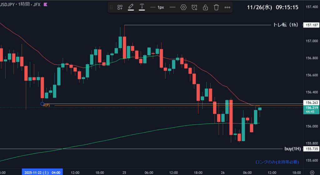Click the 157.187 price label
This screenshot has width=320, height=175.
click(x=311, y=25)
